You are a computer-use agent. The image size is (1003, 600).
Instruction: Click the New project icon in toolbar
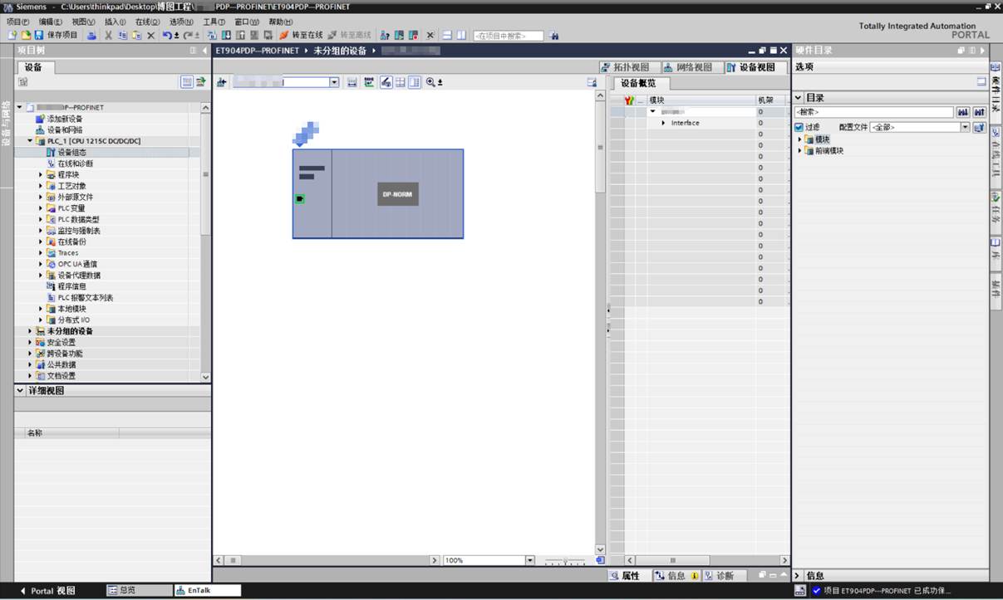[12, 36]
